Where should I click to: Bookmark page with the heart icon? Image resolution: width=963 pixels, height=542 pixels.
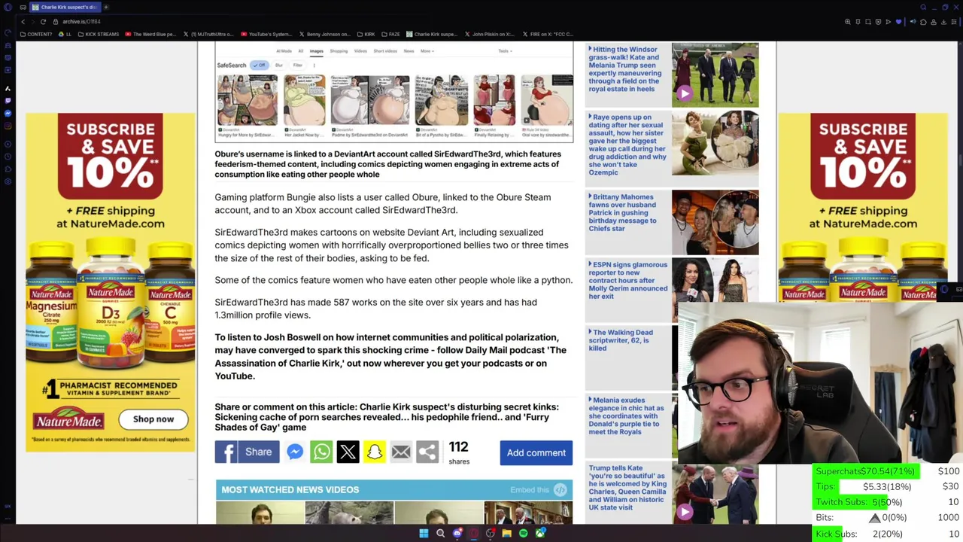[898, 22]
